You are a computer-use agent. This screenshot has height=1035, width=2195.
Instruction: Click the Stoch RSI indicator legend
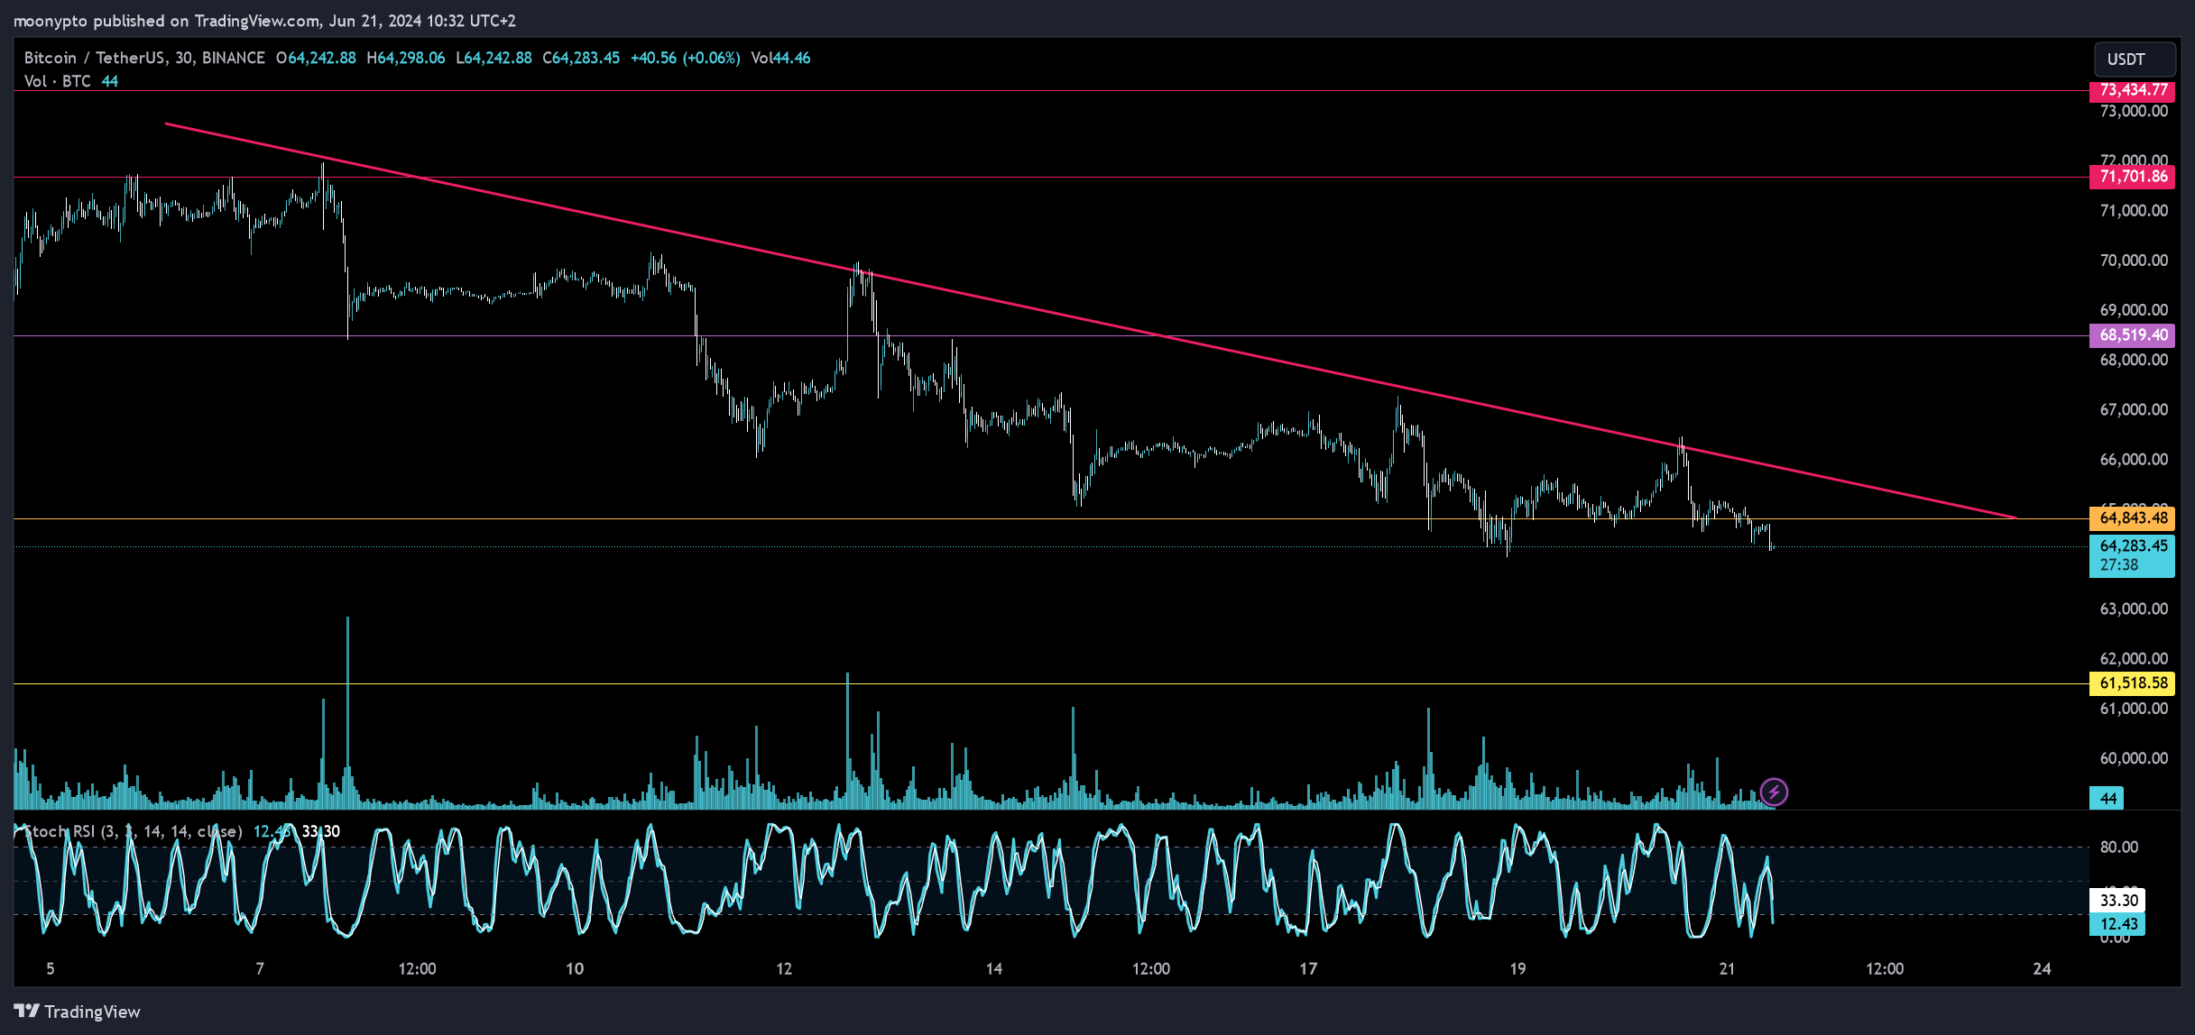click(x=133, y=831)
